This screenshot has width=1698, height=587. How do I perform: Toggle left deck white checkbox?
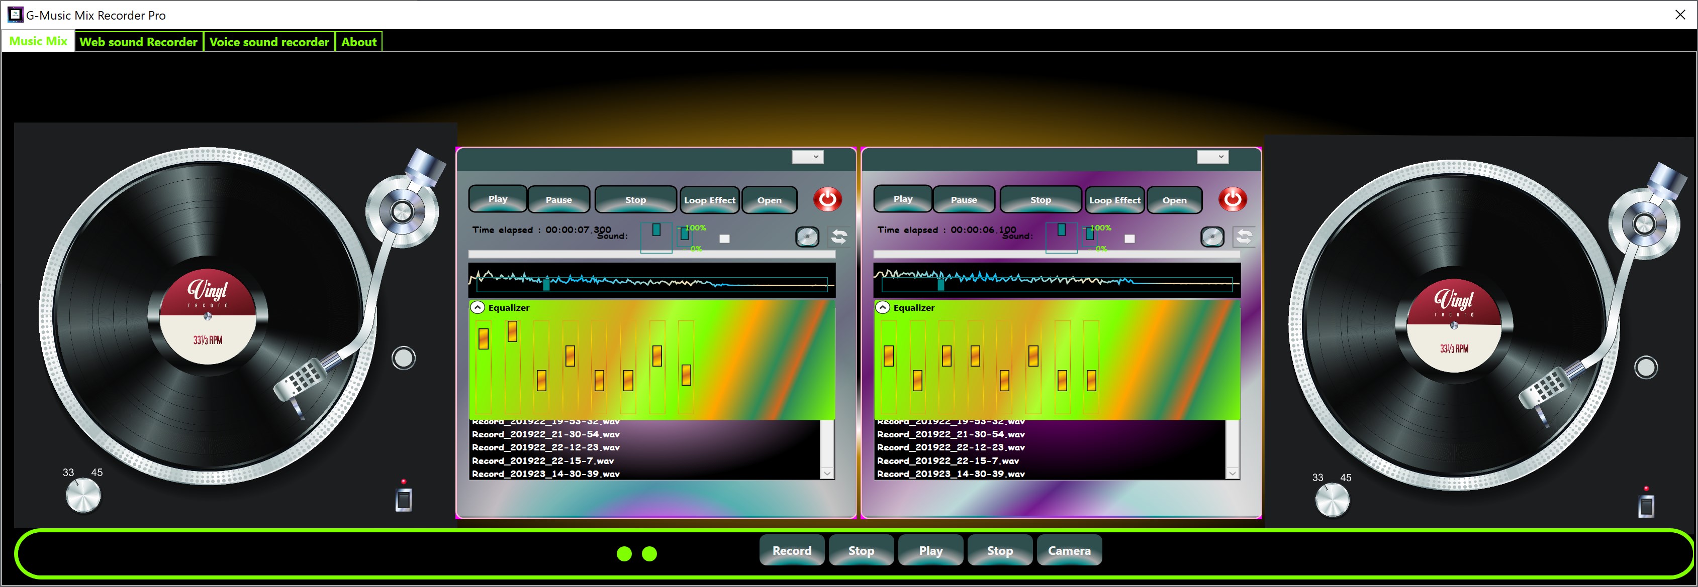(724, 239)
